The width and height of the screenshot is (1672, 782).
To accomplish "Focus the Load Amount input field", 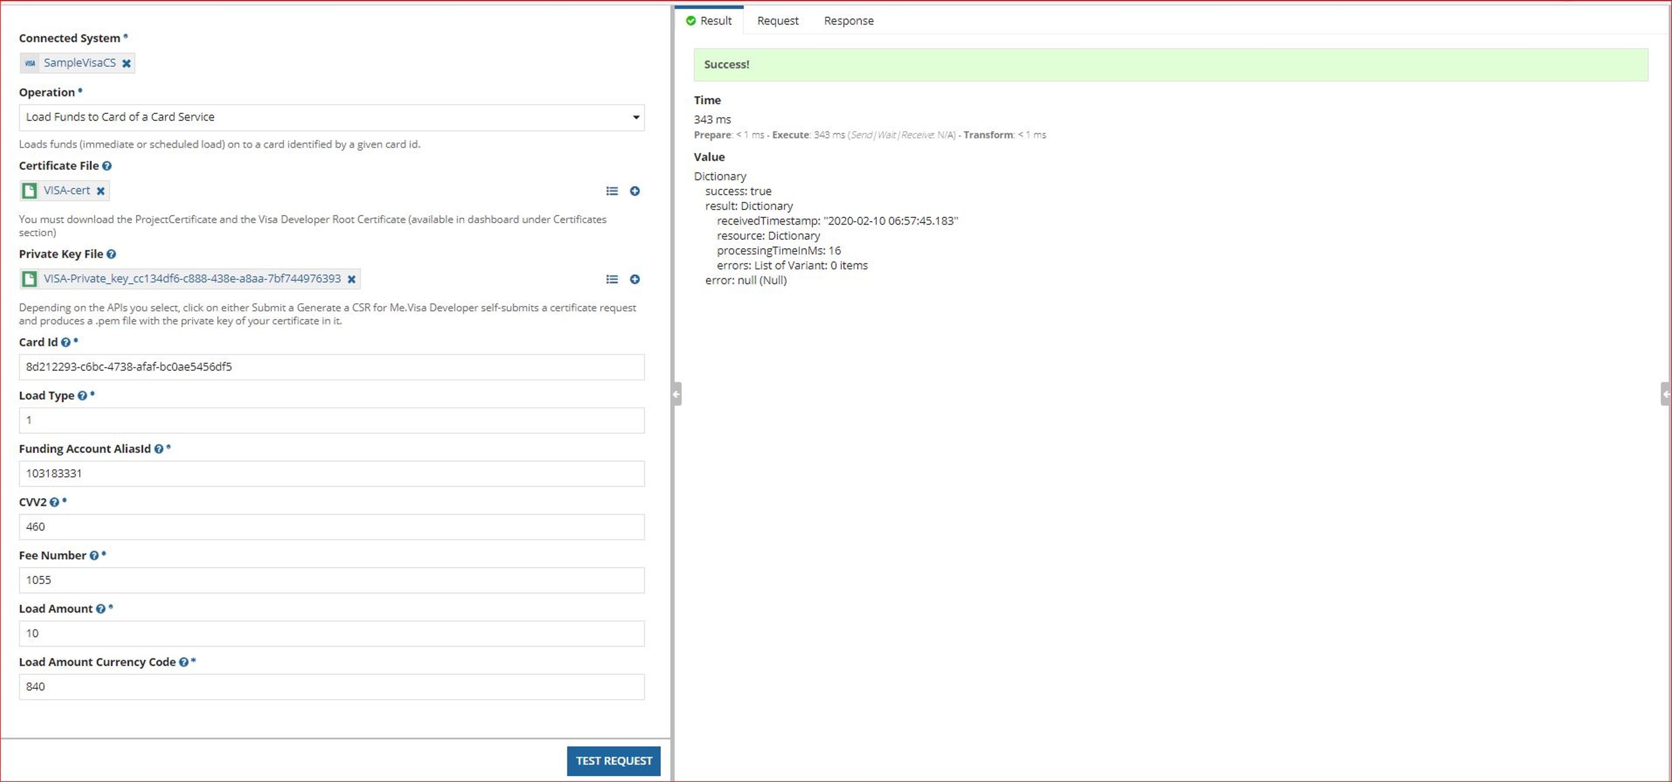I will click(332, 633).
